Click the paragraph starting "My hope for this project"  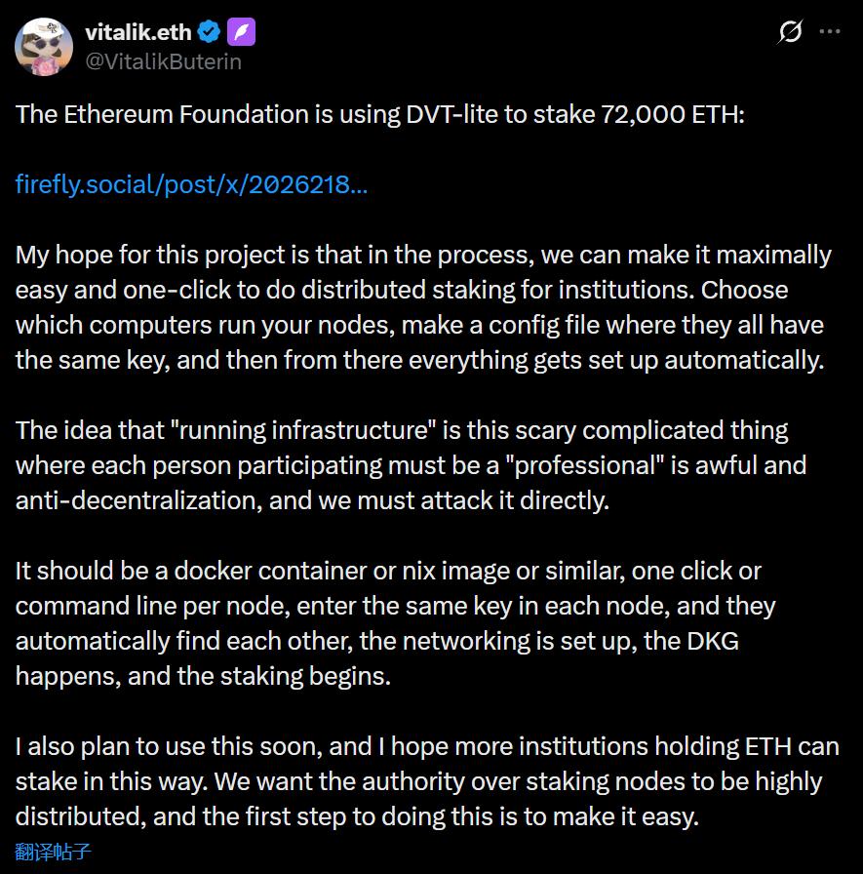click(x=419, y=307)
